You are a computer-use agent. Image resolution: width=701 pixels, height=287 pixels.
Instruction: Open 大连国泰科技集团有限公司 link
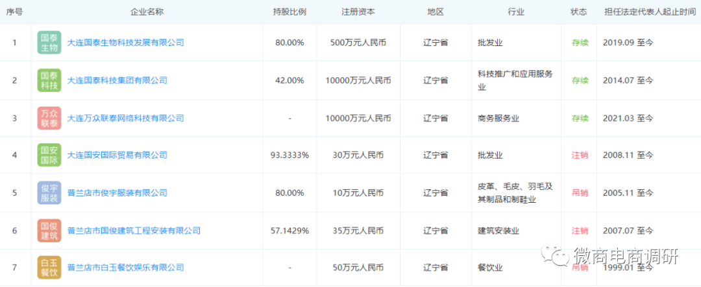click(x=117, y=80)
